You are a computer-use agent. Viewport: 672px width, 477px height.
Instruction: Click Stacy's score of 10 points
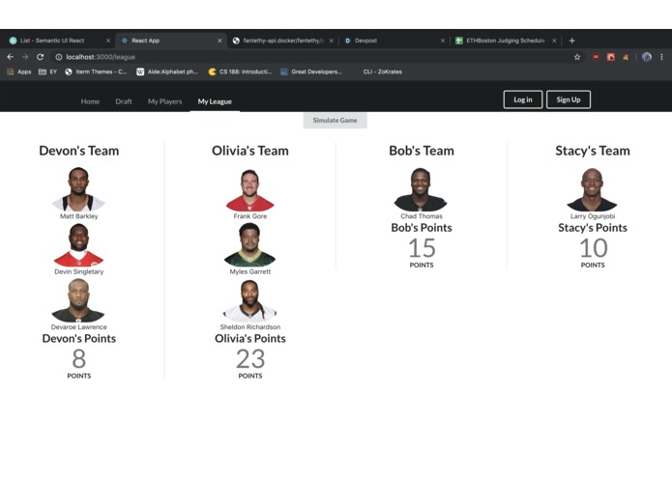tap(593, 248)
